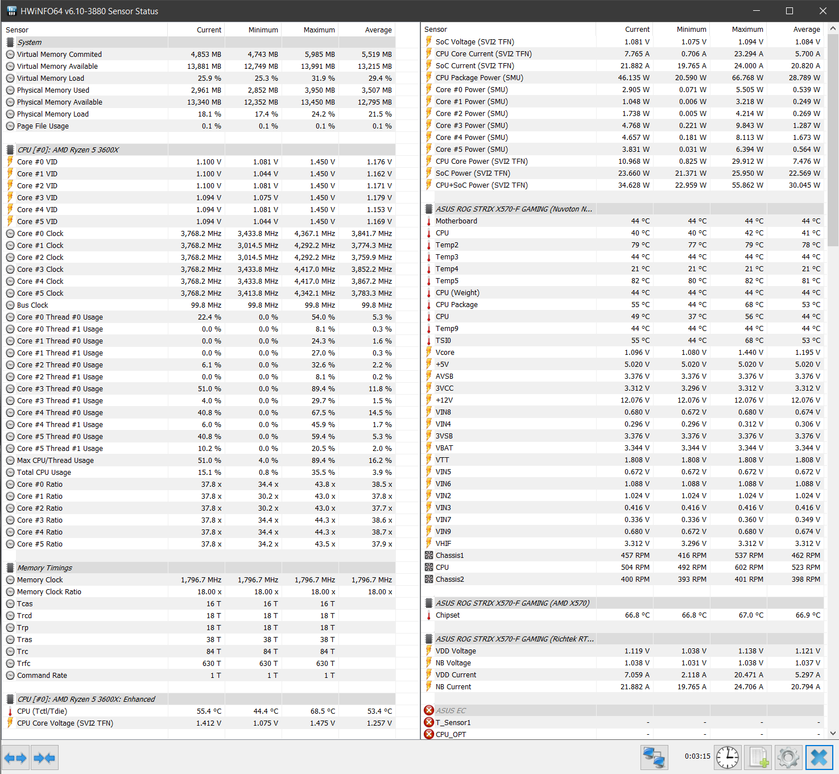The image size is (839, 774).
Task: Click the ASUS EC disabled red X icon
Action: (429, 710)
